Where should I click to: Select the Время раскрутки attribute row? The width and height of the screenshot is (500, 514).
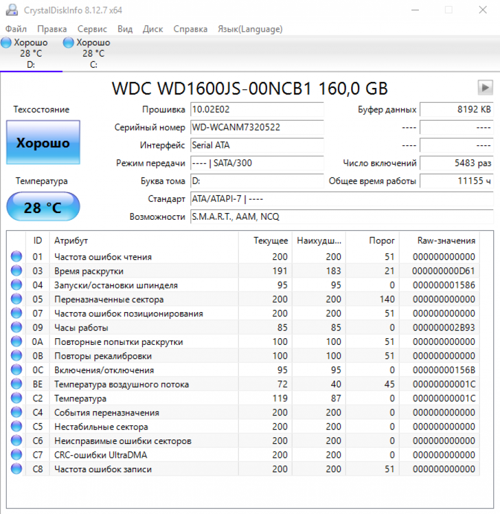coord(89,271)
